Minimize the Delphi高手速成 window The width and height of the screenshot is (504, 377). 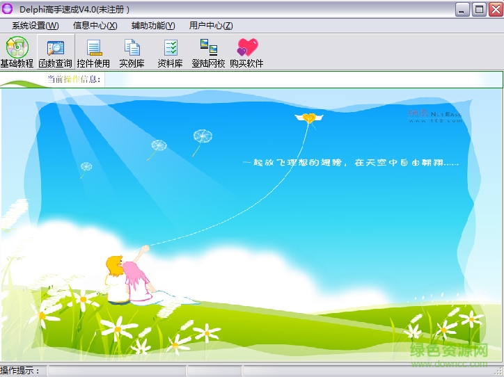462,9
